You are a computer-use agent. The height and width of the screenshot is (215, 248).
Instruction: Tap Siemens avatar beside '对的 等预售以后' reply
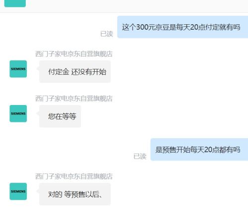[18, 191]
